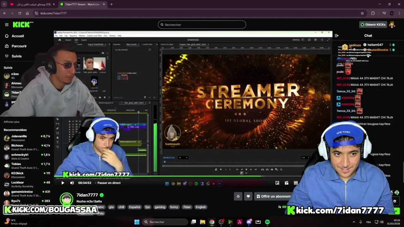404x227 pixels.
Task: Open recommended channel Tobias
Action: coord(27,166)
